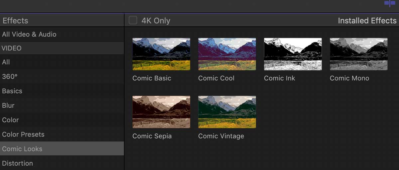Viewport: 399px width, 170px height.
Task: Click the VIDEO section heading
Action: (x=62, y=48)
